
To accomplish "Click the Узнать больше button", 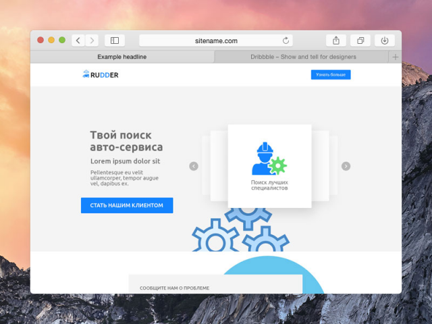I will 331,75.
